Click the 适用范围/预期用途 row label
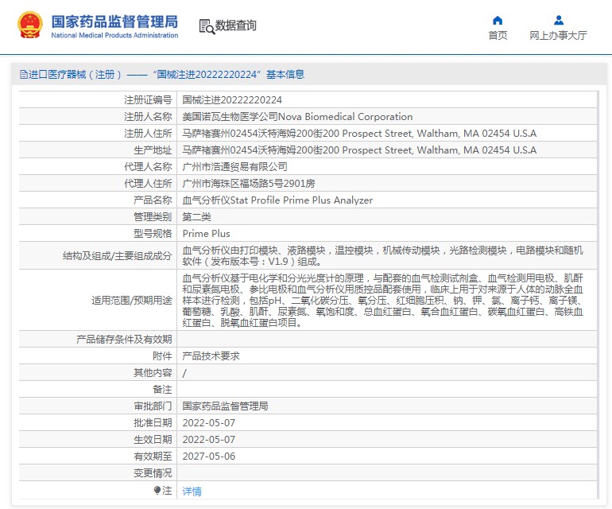Screen dimensions: 612x509 pos(131,301)
